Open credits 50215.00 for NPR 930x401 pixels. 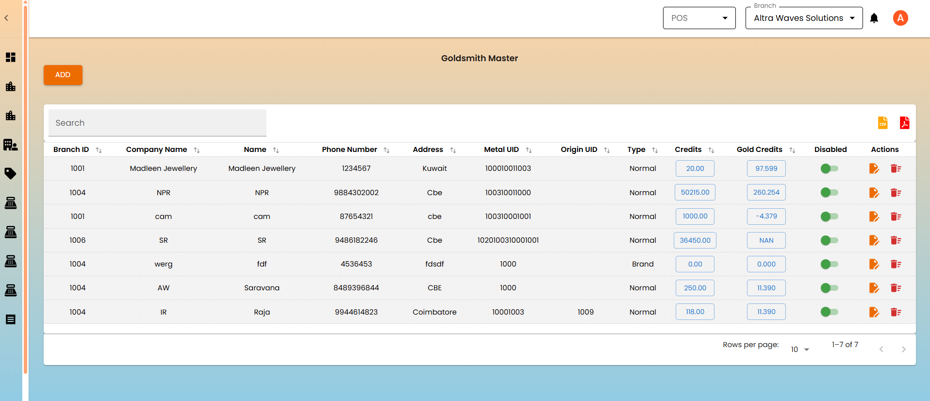tap(695, 192)
